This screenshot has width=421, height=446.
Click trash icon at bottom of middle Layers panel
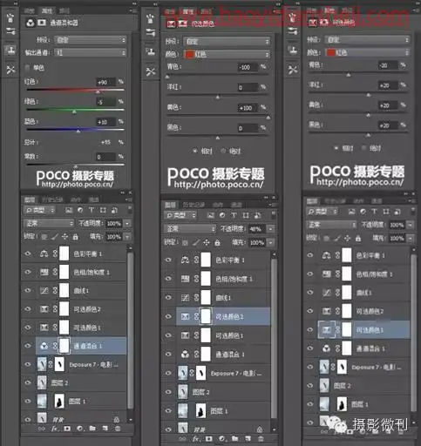coord(261,439)
